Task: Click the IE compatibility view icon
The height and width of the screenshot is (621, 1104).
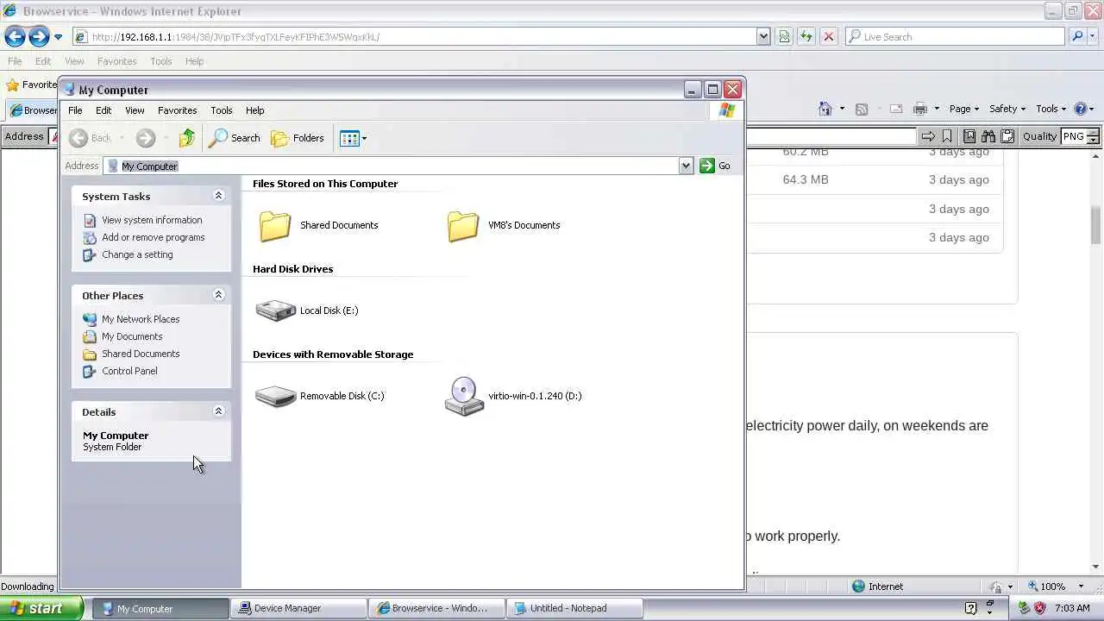Action: [784, 36]
